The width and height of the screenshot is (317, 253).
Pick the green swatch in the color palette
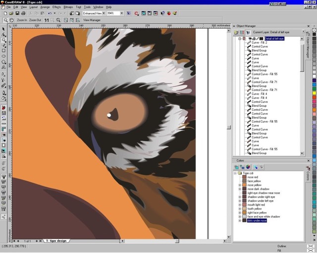click(314, 89)
